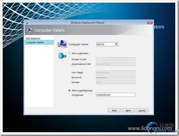Click the Organizational Unit label
179x136 pixels.
pyautogui.click(x=81, y=64)
